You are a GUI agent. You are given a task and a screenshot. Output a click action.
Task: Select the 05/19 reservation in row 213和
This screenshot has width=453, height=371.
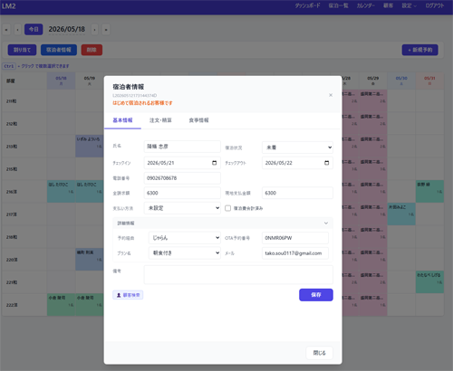[x=90, y=146]
